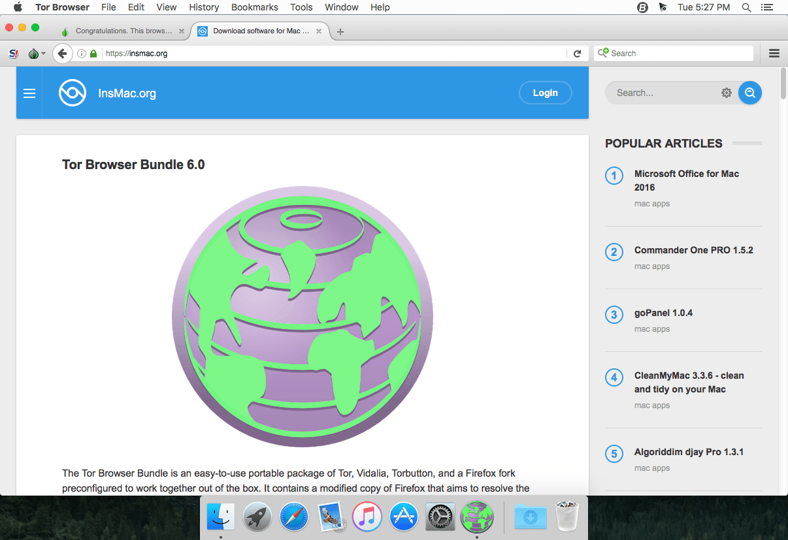Click the browser toolbar Search field

(674, 54)
